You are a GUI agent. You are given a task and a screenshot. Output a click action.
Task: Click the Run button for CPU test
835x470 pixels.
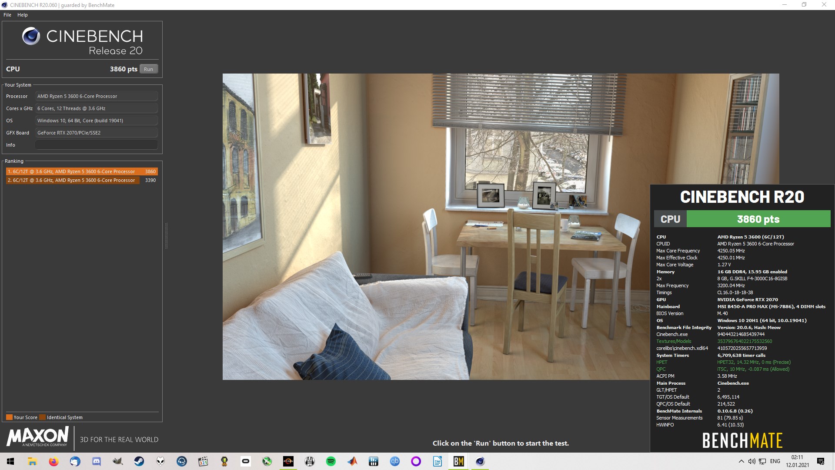pos(148,69)
